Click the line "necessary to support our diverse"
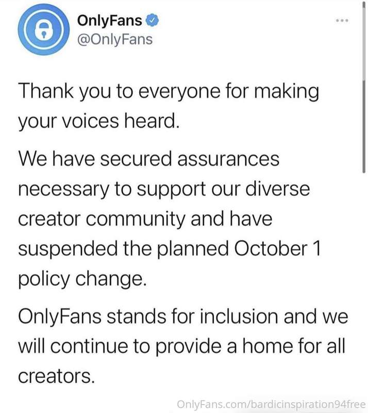The height and width of the screenshot is (413, 368). pyautogui.click(x=164, y=189)
